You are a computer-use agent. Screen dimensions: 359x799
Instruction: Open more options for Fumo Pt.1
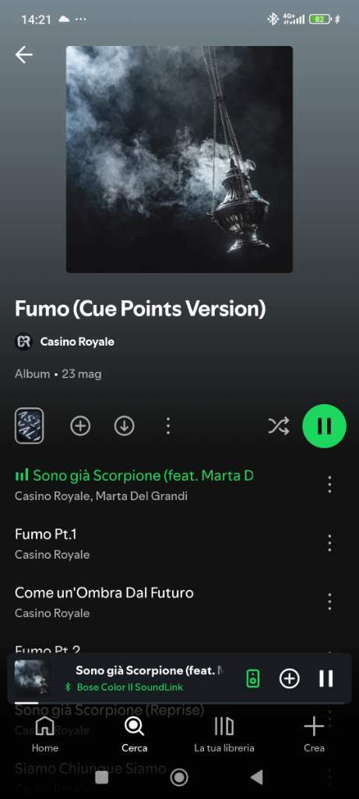[329, 543]
